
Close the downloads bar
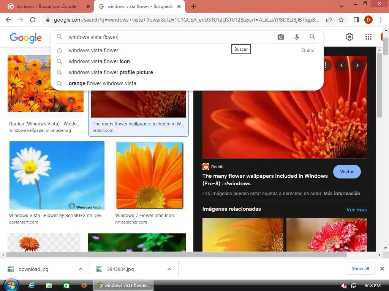(382, 269)
